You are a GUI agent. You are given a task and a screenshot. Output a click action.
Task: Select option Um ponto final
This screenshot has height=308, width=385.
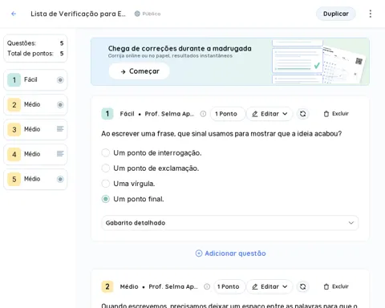tap(106, 199)
